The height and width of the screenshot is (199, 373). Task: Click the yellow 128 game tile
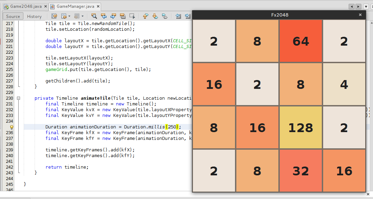301,127
